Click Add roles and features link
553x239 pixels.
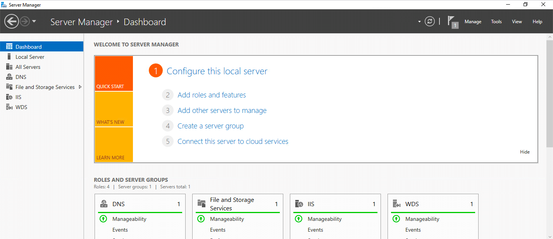[212, 95]
